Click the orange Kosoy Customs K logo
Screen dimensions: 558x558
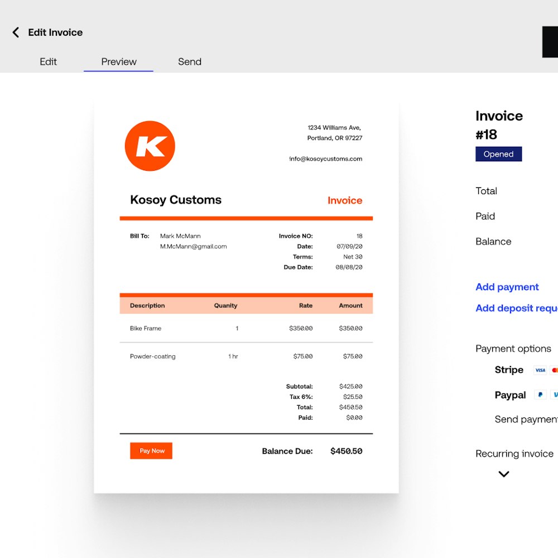[150, 146]
